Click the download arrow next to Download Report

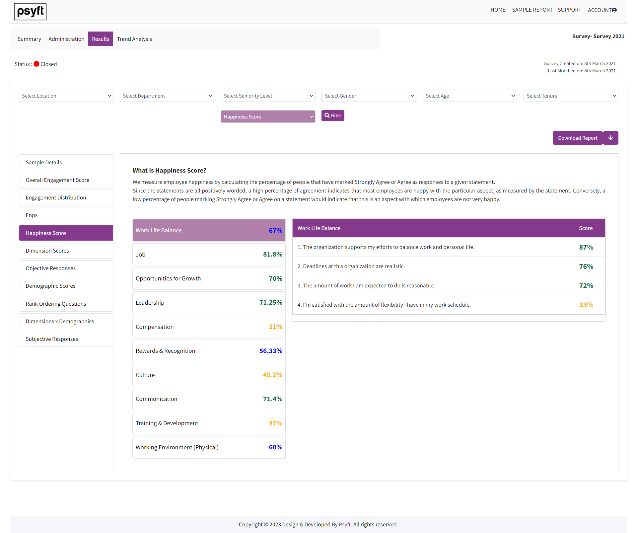click(610, 138)
